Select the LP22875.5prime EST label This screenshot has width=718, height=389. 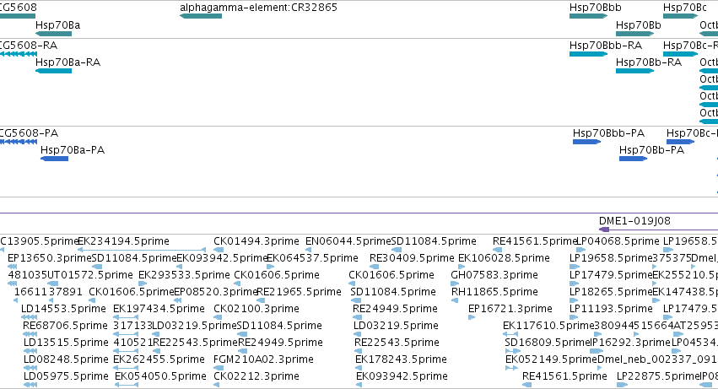click(658, 376)
